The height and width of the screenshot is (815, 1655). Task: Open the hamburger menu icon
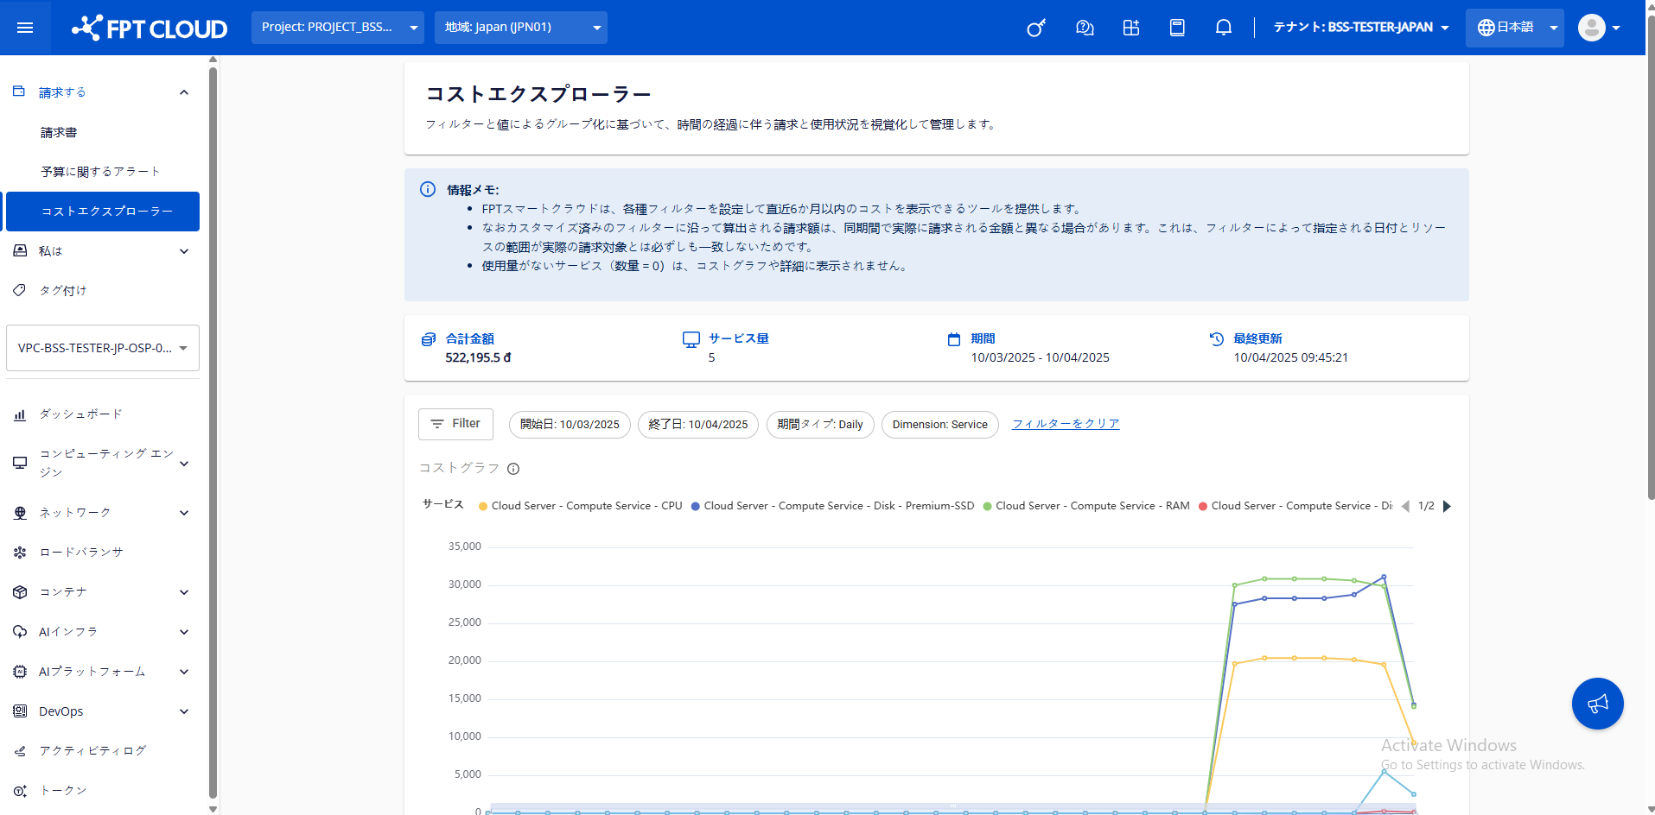[x=25, y=28]
